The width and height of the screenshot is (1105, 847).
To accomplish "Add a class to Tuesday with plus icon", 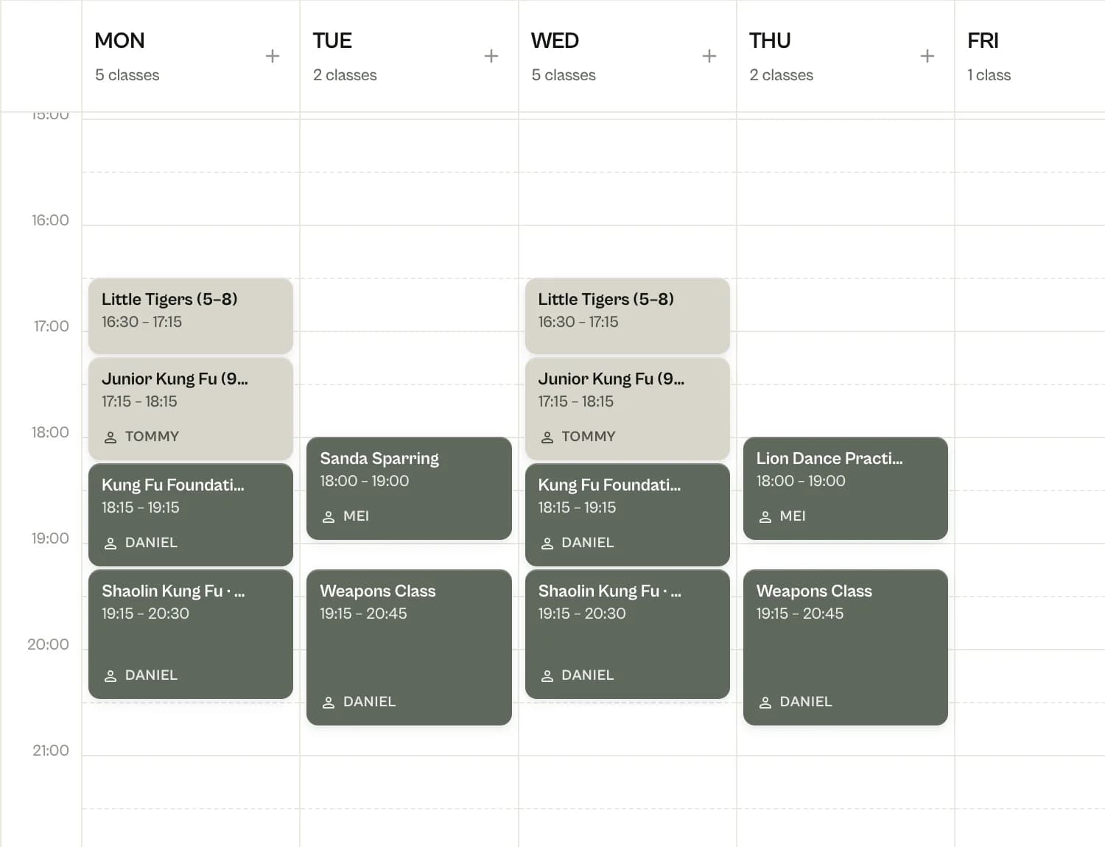I will point(491,56).
